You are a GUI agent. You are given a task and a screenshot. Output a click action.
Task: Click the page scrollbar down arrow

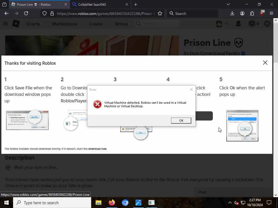(x=276, y=195)
